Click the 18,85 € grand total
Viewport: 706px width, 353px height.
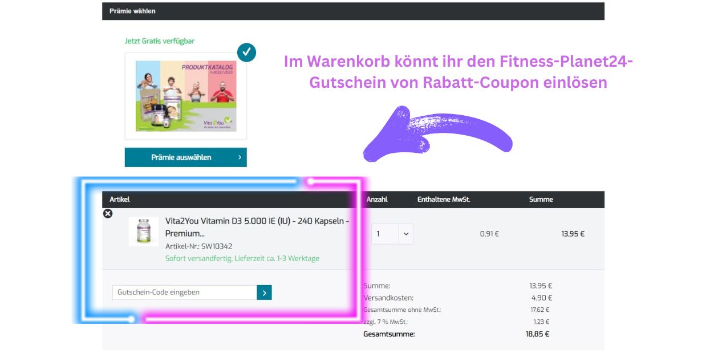click(537, 334)
